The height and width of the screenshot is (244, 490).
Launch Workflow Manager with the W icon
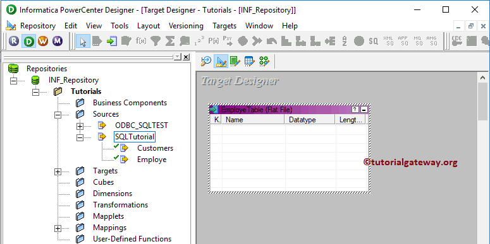pos(43,41)
